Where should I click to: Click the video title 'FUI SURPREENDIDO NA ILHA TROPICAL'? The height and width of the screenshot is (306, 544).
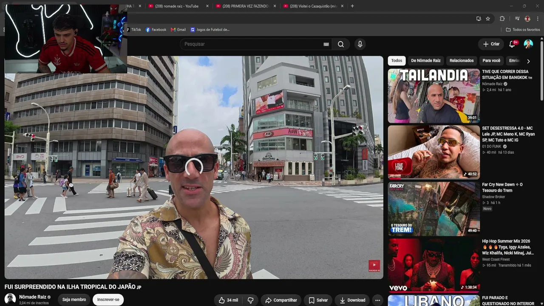(x=73, y=287)
